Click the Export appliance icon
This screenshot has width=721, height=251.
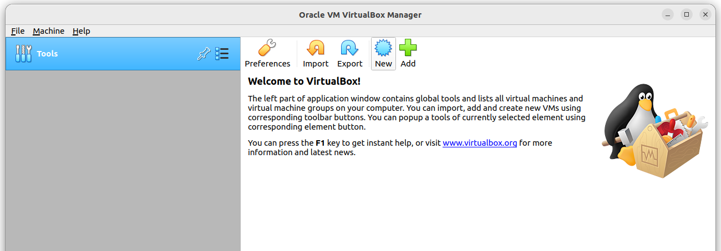click(349, 48)
